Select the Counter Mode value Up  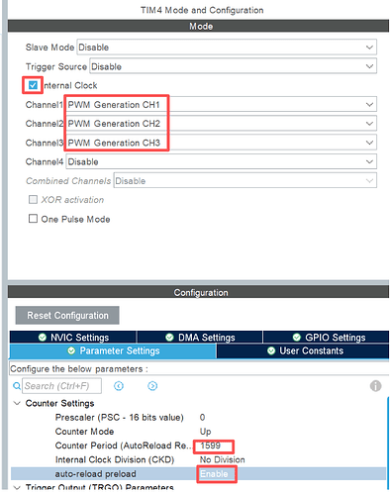tap(205, 432)
